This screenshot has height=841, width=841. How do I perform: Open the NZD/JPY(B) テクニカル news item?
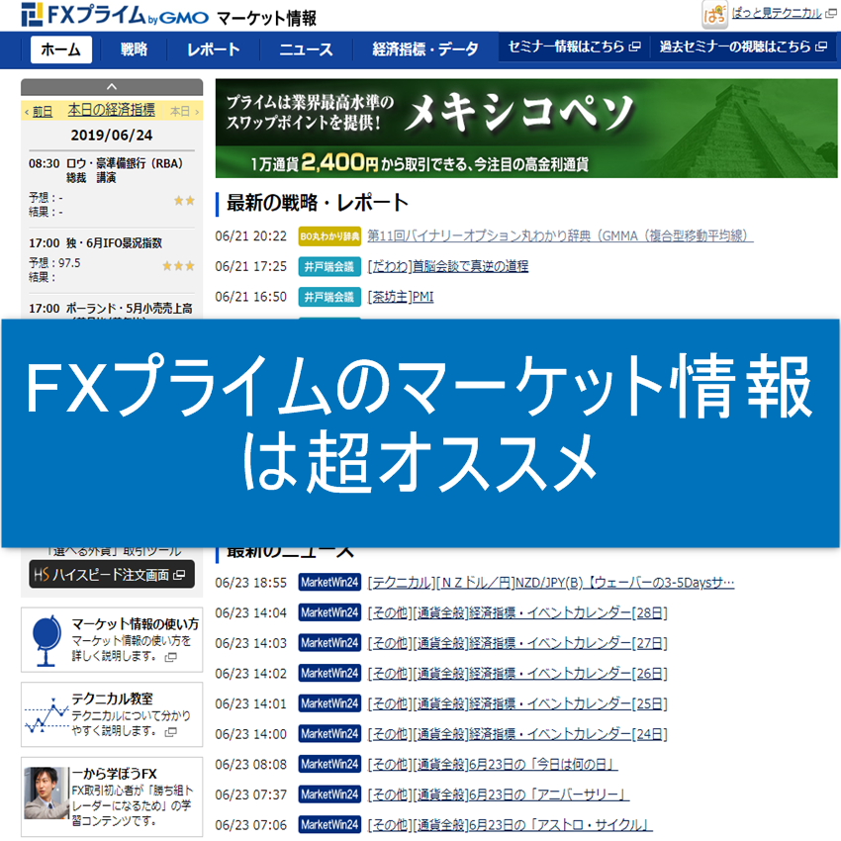click(x=551, y=583)
